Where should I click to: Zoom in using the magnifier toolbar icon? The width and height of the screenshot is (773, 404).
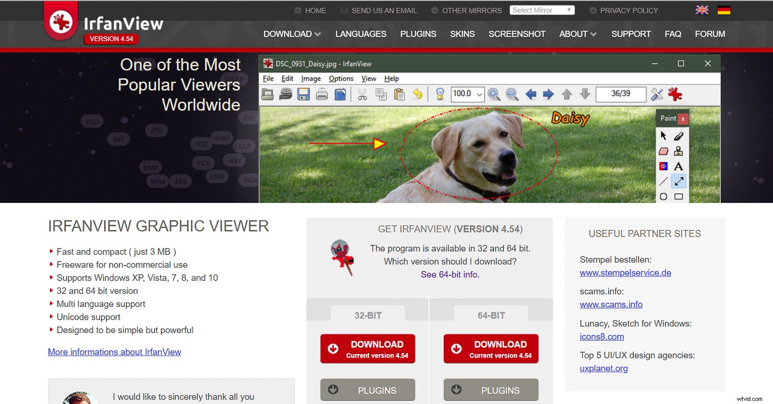point(494,94)
